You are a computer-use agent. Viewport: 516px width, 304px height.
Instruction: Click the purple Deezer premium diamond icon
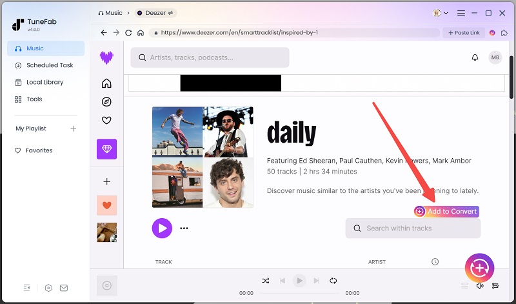coord(107,149)
